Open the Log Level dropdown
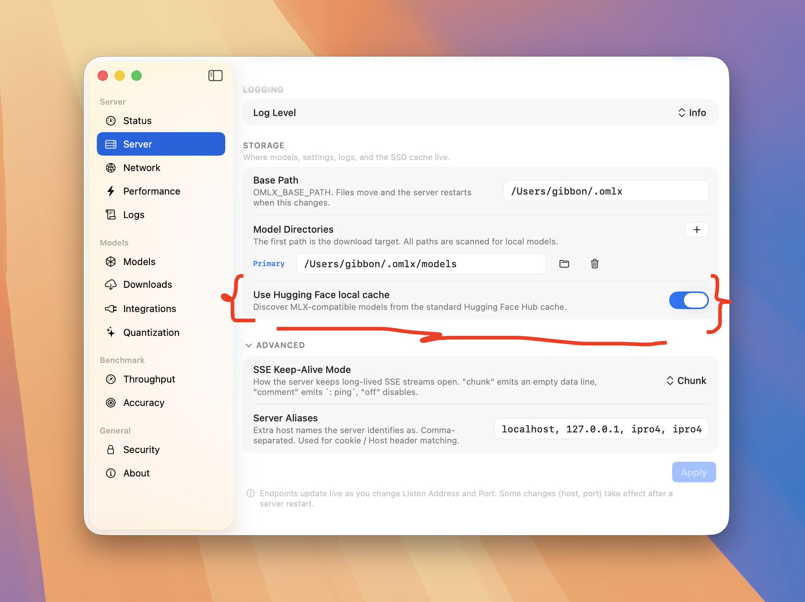The height and width of the screenshot is (602, 805). pyautogui.click(x=692, y=113)
